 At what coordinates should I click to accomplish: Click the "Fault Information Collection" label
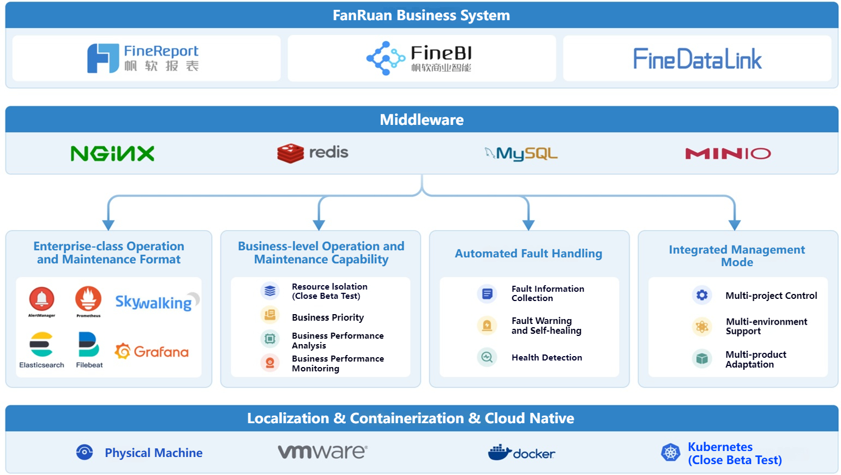click(548, 293)
